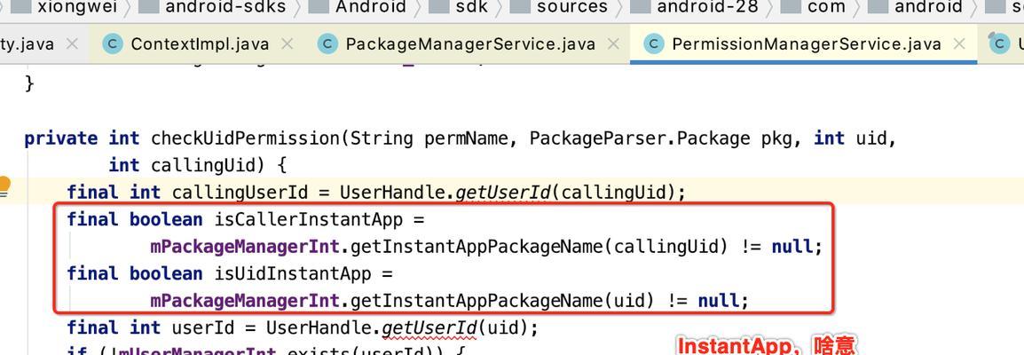
Task: Click the com folder icon in breadcrumb
Action: (791, 7)
